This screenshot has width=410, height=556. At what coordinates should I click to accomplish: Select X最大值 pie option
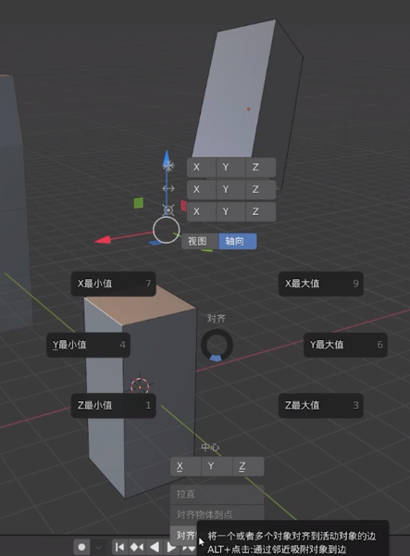point(321,284)
